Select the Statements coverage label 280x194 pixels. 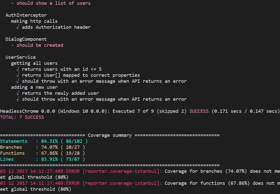(13, 141)
